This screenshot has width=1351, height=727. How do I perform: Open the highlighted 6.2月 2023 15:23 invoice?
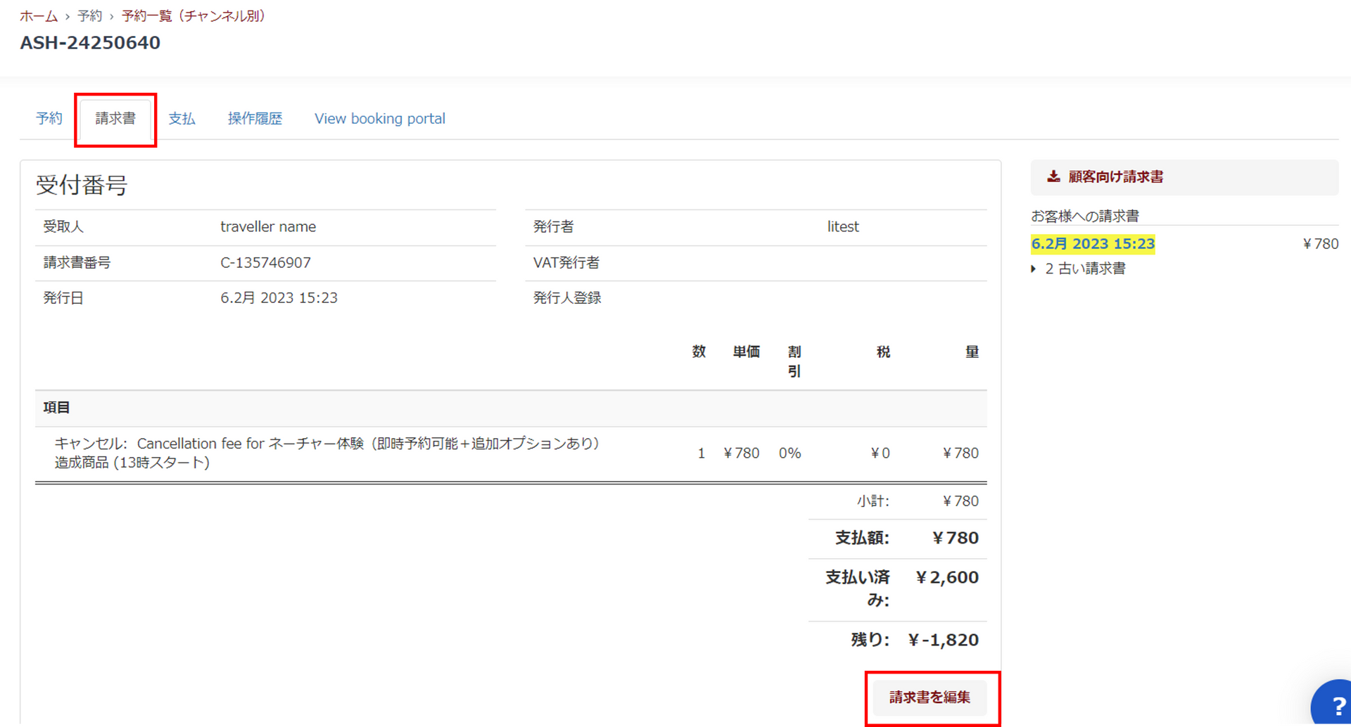click(x=1092, y=244)
